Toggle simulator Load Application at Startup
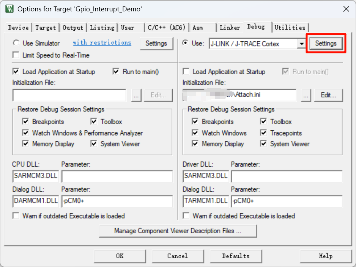The width and height of the screenshot is (356, 267). coord(16,72)
